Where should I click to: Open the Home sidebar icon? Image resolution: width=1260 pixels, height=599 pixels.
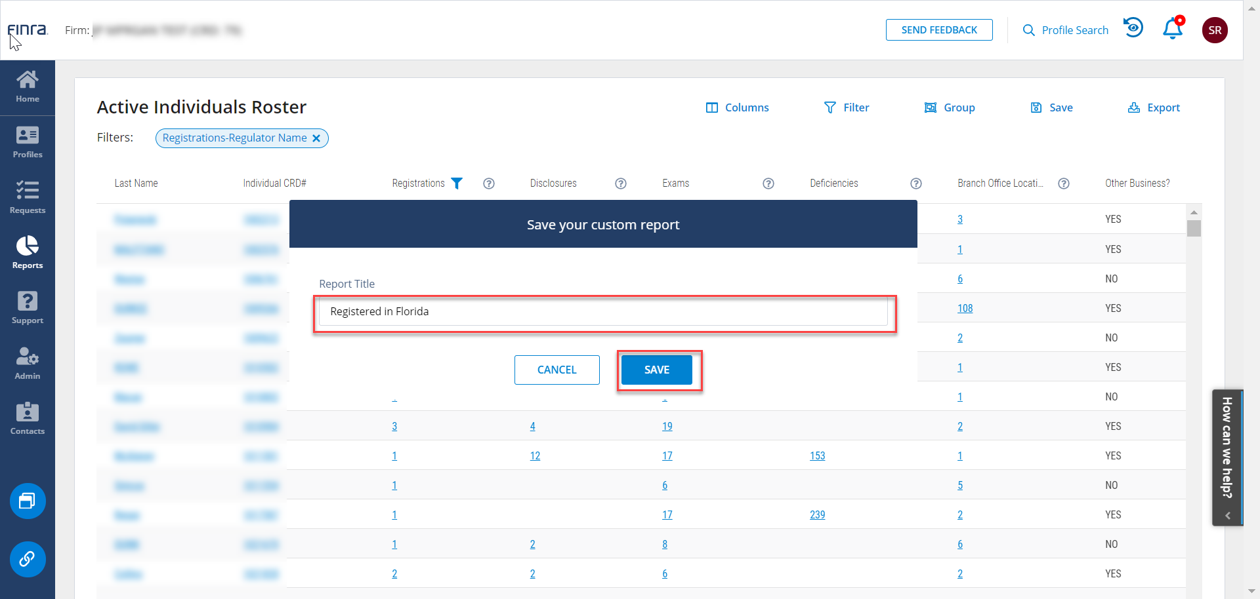[x=28, y=87]
